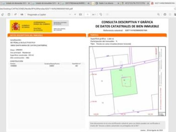This screenshot has height=132, width=176.
Task: Click address line 'SANTA MARIA DE CAYON [CANTABRIA]'
Action: 29,45
